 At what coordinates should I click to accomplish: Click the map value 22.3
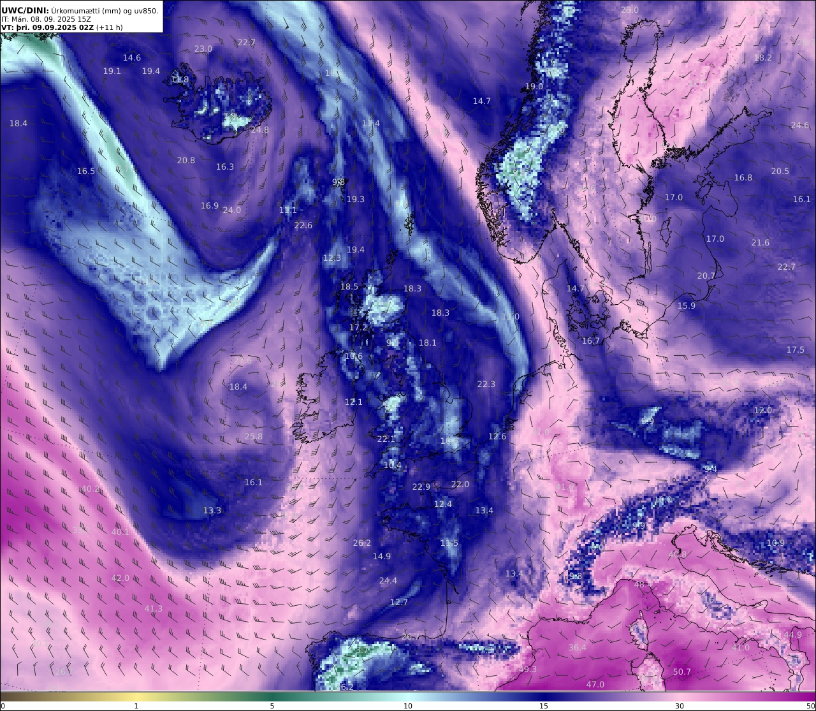coord(486,385)
